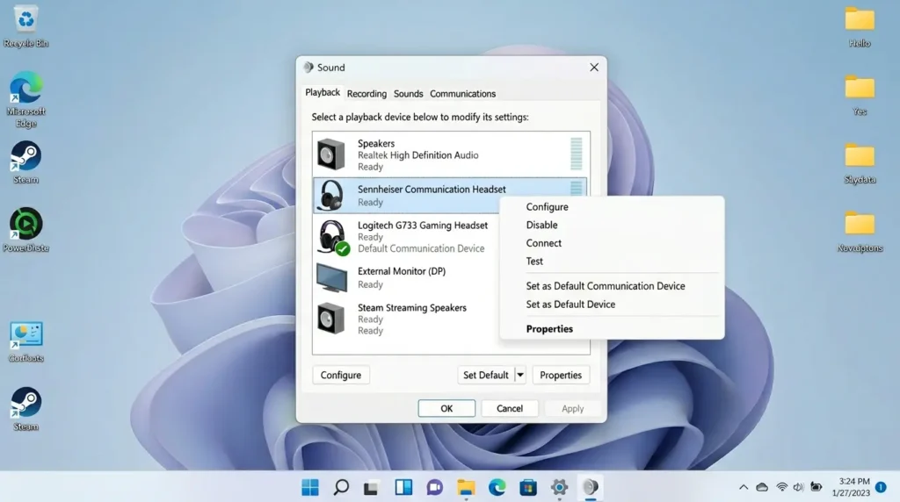The width and height of the screenshot is (900, 502).
Task: Click the Speakers device icon
Action: click(331, 154)
